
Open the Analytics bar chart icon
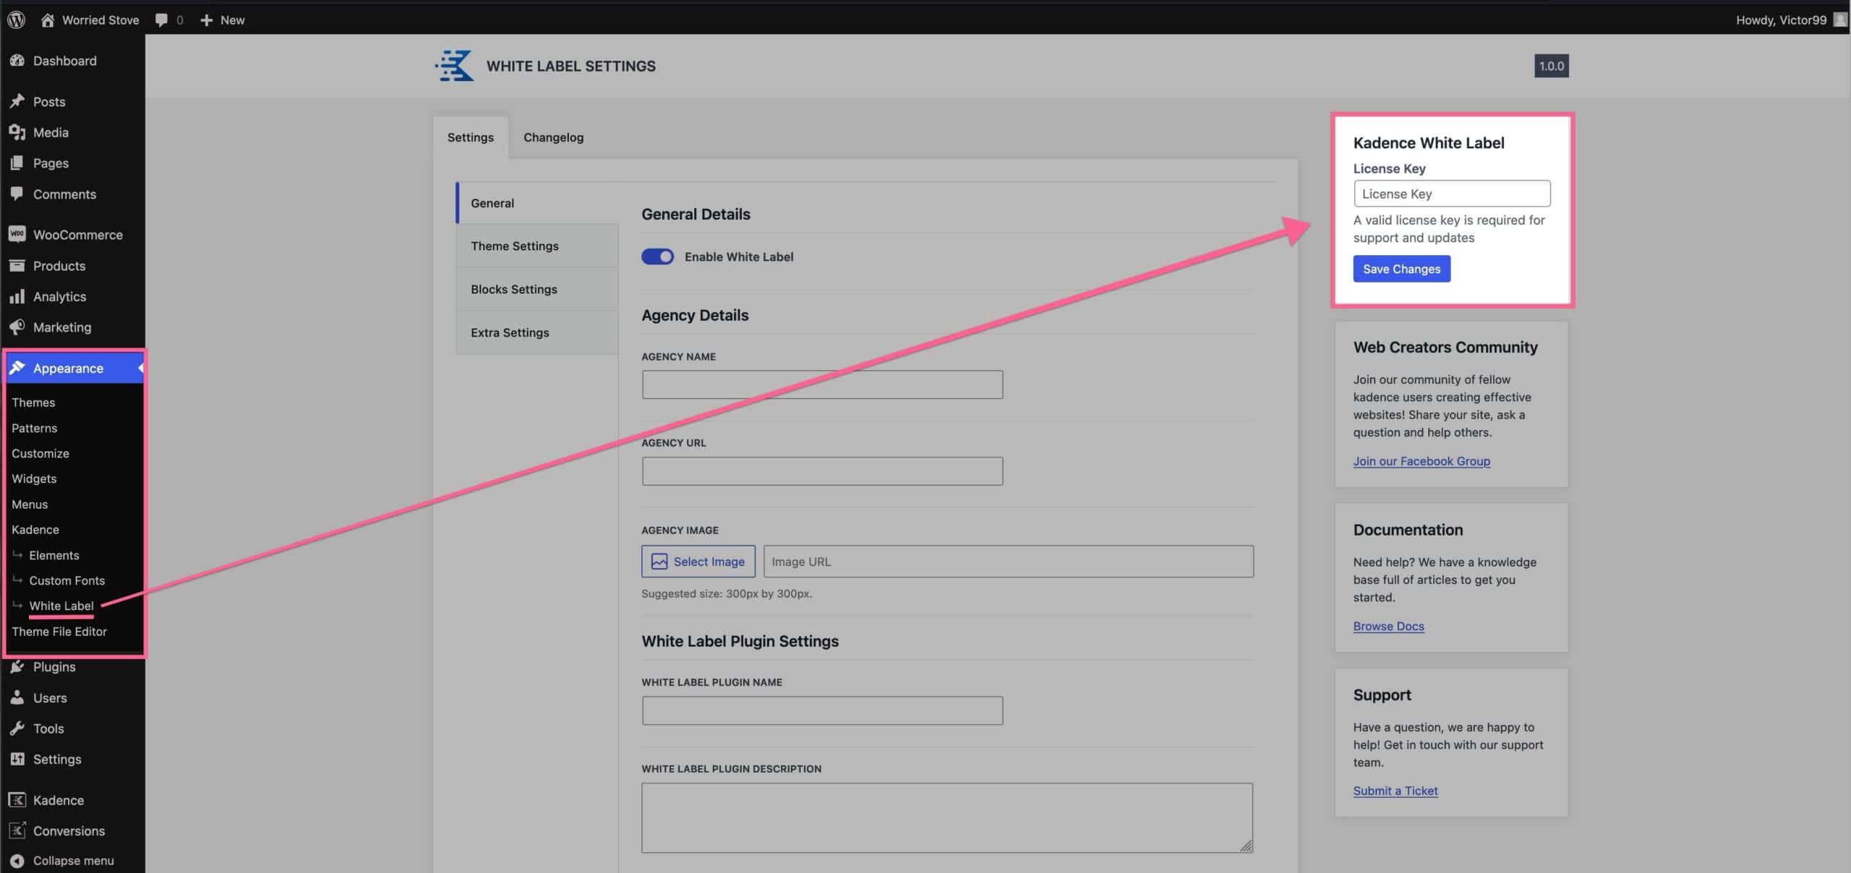pyautogui.click(x=17, y=296)
